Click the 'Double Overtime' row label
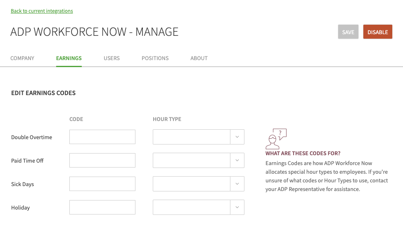 [32, 137]
